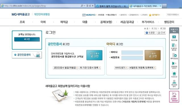
Task: Click the 아이디찾기 button
Action: coord(121,68)
